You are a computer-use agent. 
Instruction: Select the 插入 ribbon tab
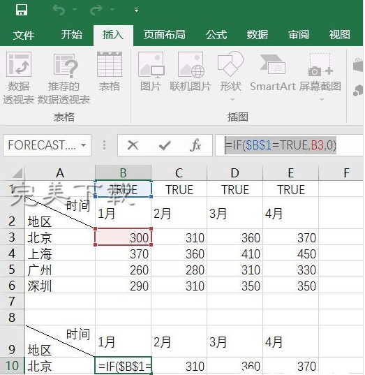[113, 35]
